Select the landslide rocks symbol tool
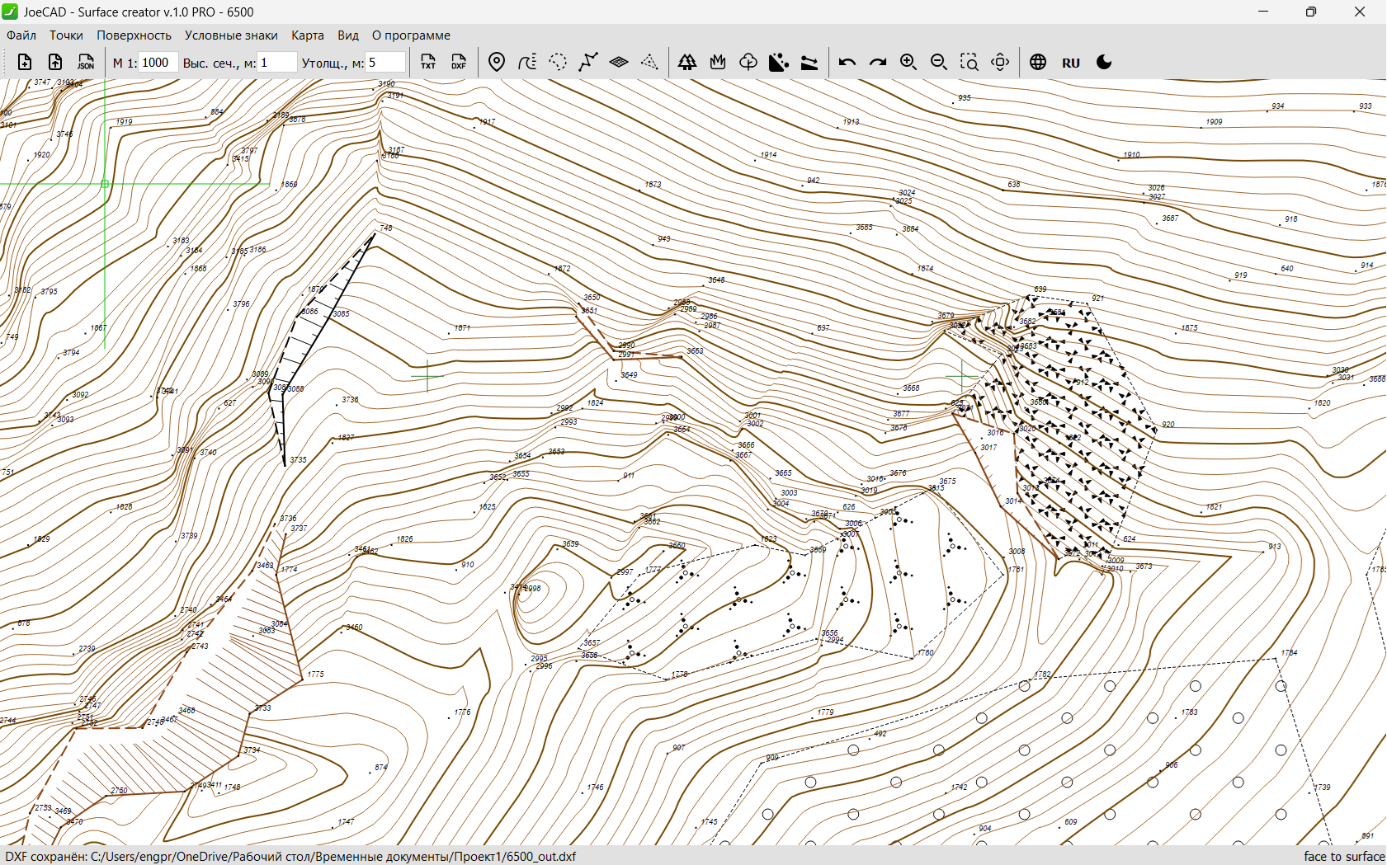The height and width of the screenshot is (865, 1387). point(778,63)
